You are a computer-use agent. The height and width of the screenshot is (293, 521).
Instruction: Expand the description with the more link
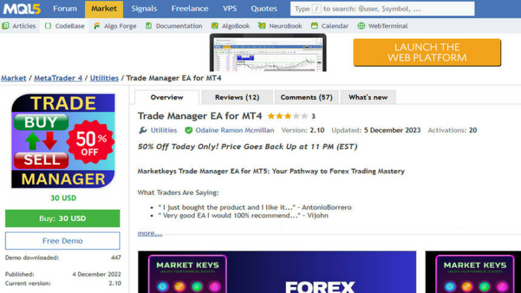click(x=150, y=233)
